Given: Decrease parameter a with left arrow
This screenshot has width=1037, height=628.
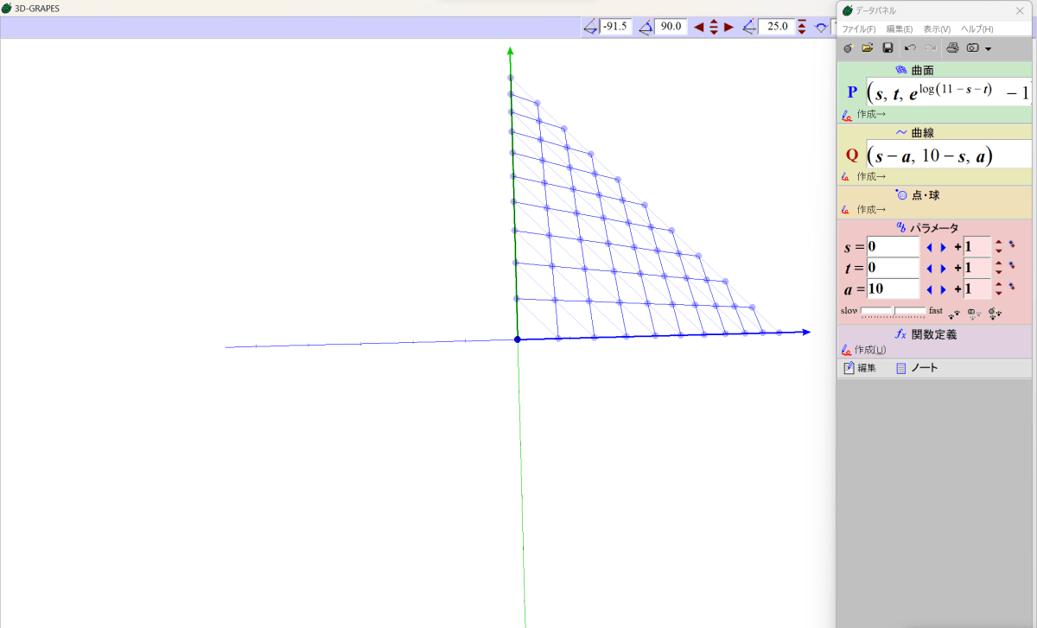Looking at the screenshot, I should point(930,289).
